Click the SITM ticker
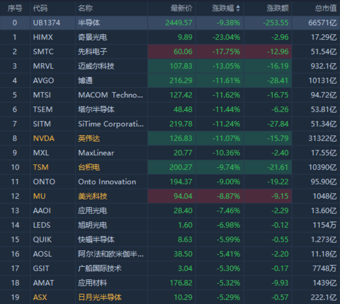This screenshot has width=340, height=304. (42, 124)
